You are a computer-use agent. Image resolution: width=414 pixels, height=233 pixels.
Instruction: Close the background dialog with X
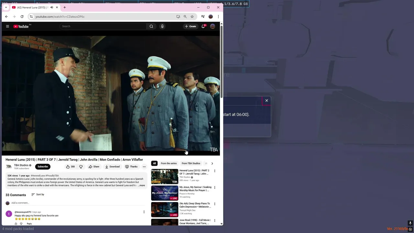coord(267,101)
